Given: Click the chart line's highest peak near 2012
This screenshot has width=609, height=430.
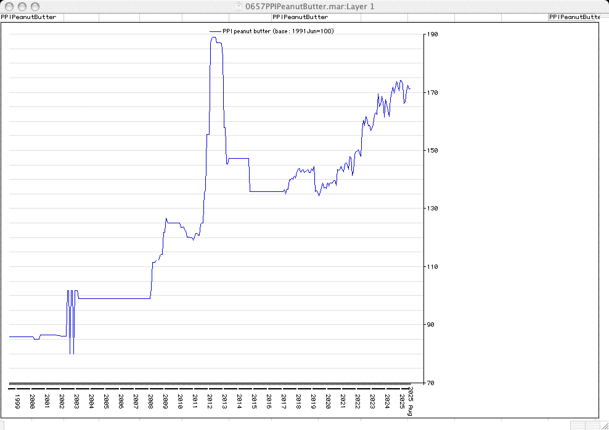Looking at the screenshot, I should click(214, 38).
